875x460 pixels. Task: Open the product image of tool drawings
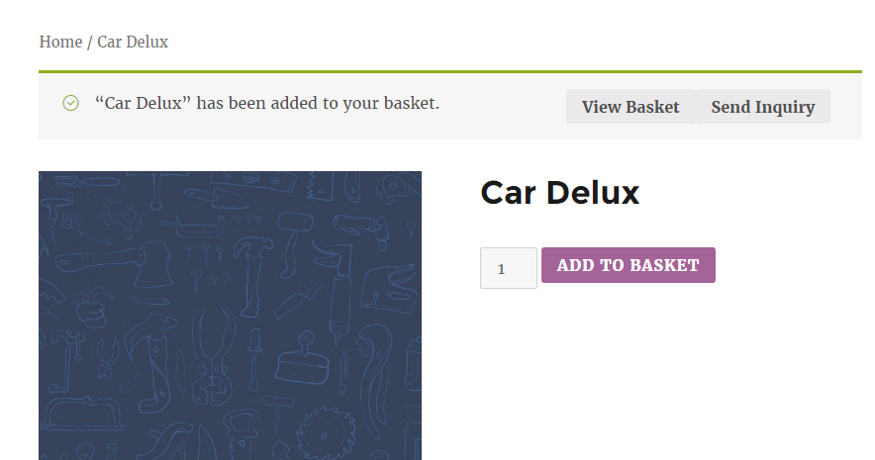click(x=230, y=316)
